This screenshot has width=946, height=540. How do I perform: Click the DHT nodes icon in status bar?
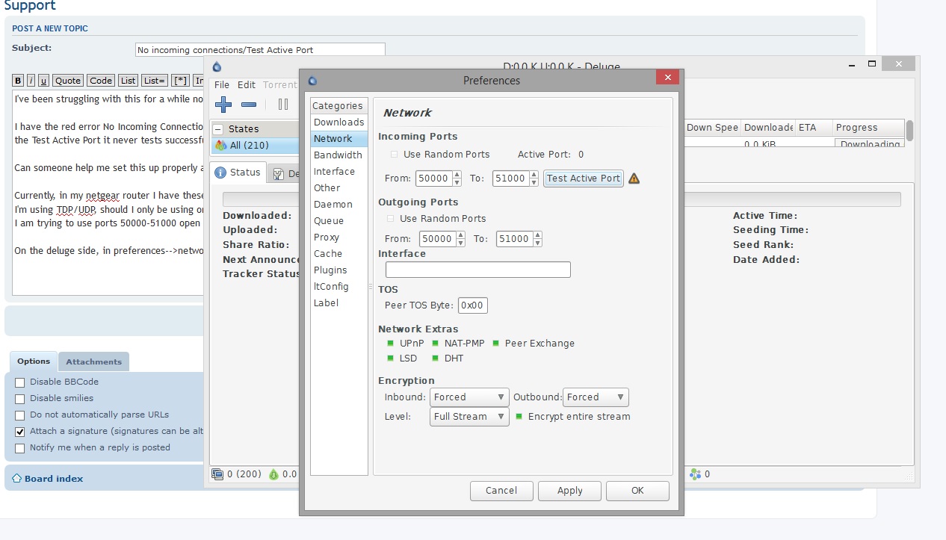(x=696, y=474)
